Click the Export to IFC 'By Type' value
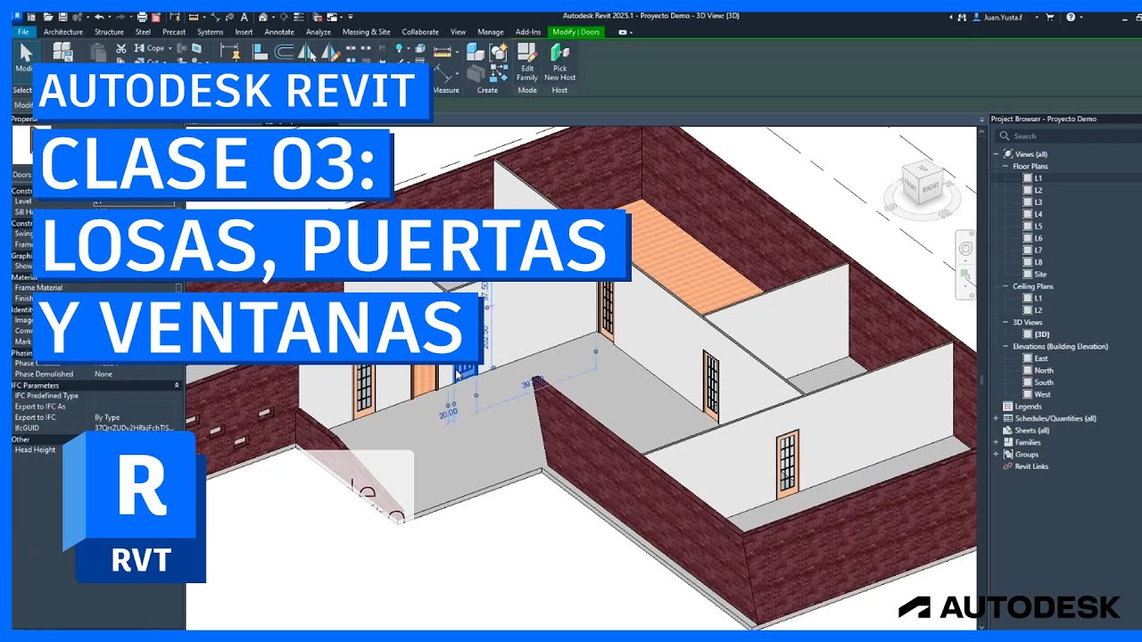The height and width of the screenshot is (642, 1142). point(107,417)
